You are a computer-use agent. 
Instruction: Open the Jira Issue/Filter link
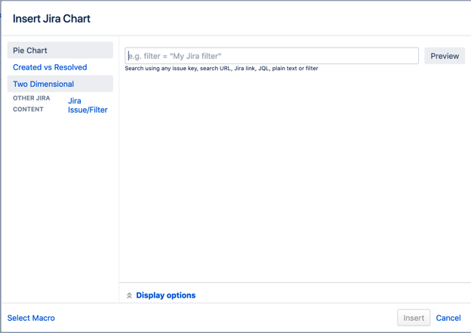tap(88, 105)
